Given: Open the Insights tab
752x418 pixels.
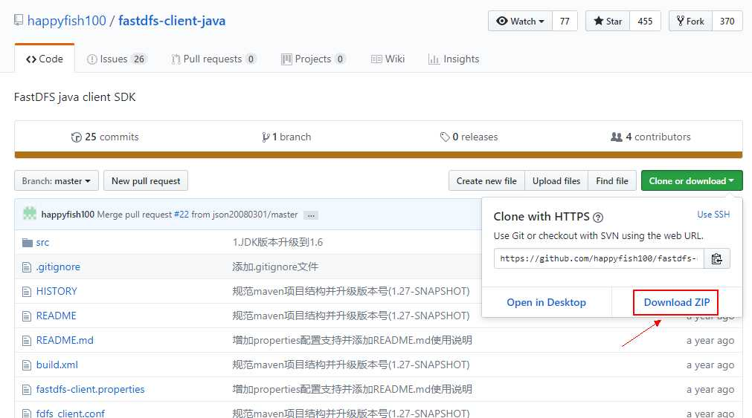Looking at the screenshot, I should tap(454, 59).
